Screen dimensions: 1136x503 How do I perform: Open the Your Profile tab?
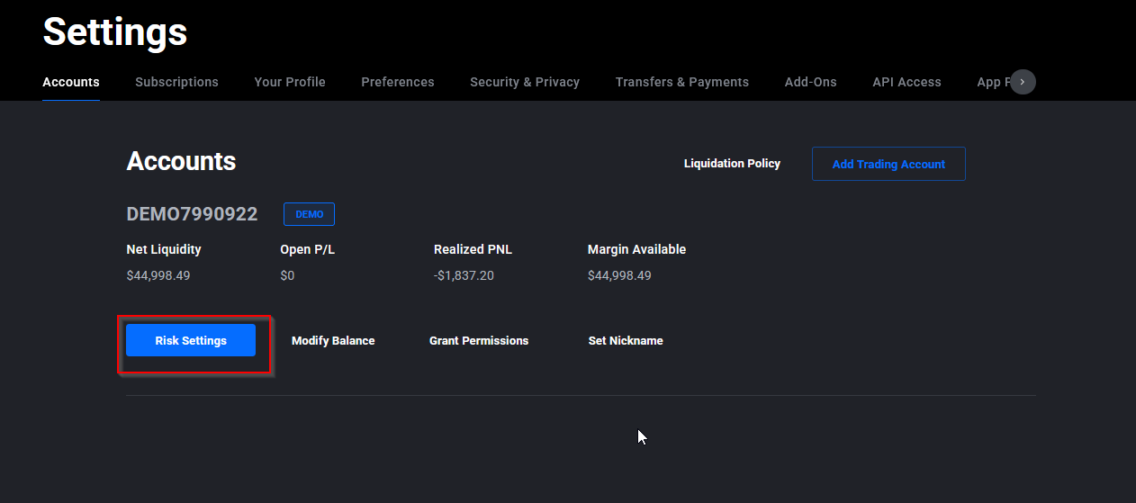click(x=290, y=82)
